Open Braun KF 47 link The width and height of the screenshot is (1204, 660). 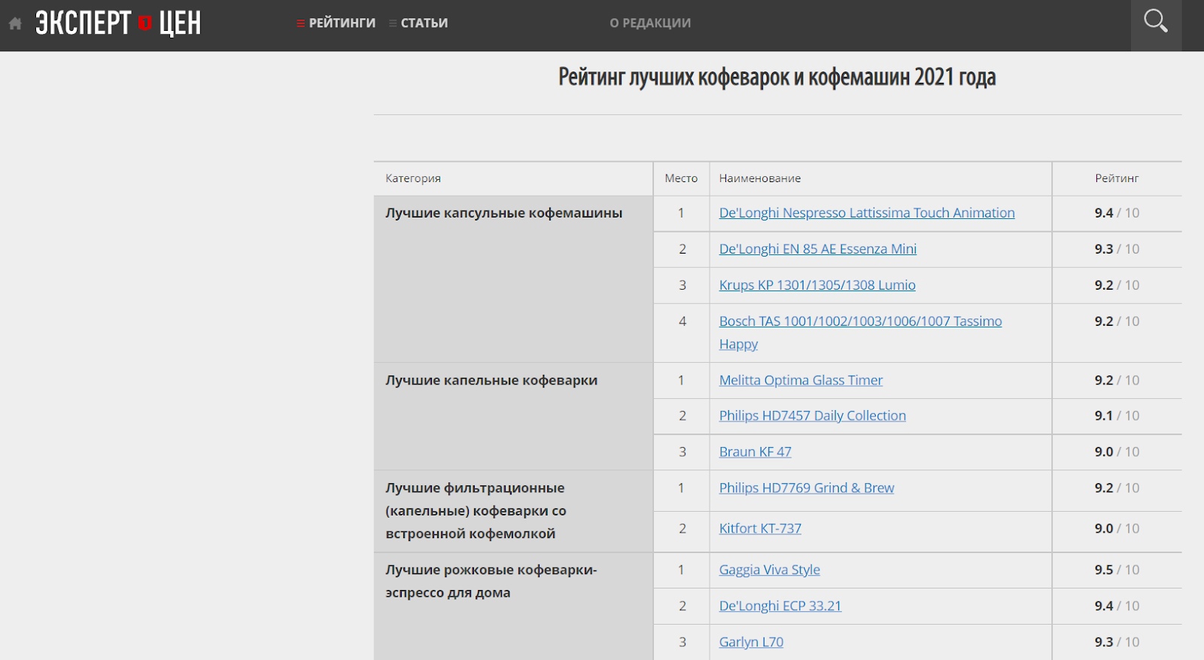coord(755,452)
